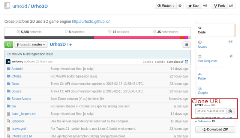Click the language breakdown color bar
The width and height of the screenshot is (240, 138).
click(97, 38)
